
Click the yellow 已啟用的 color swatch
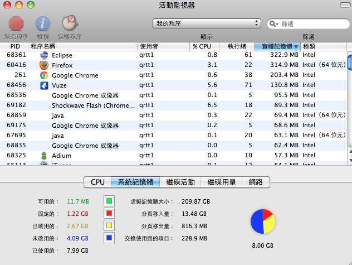pos(109,225)
